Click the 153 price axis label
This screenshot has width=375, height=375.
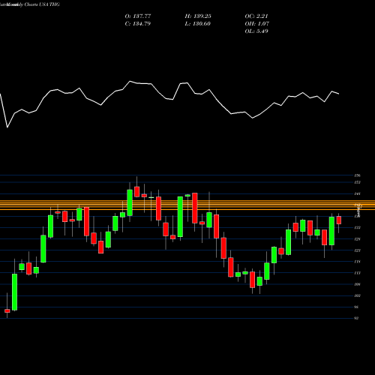coord(358,182)
